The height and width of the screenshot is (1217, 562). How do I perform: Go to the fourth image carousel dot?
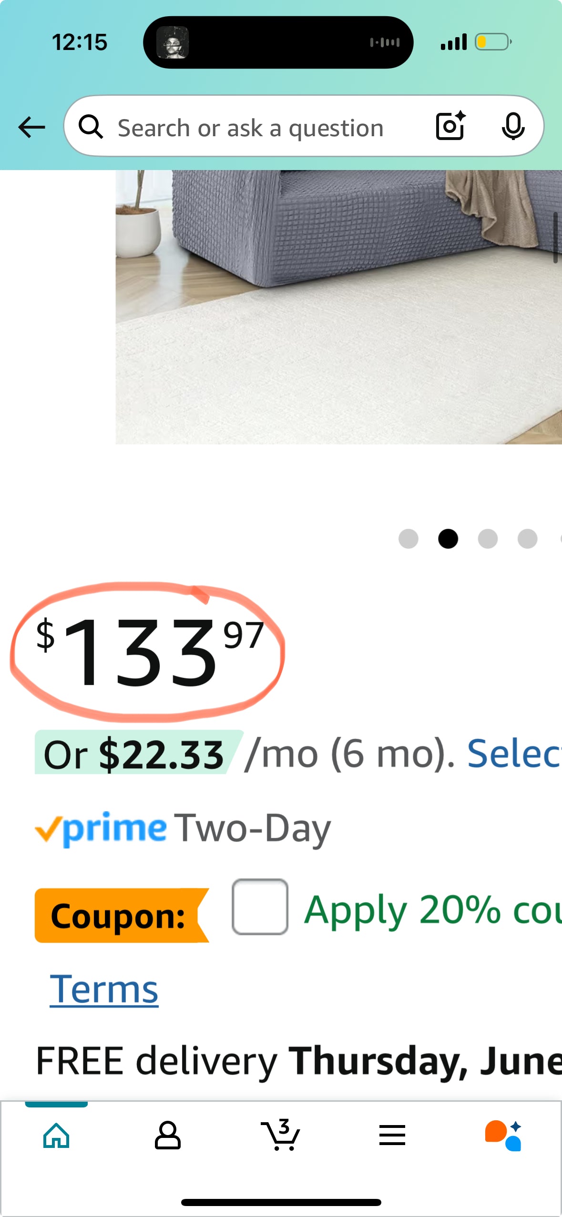click(527, 539)
